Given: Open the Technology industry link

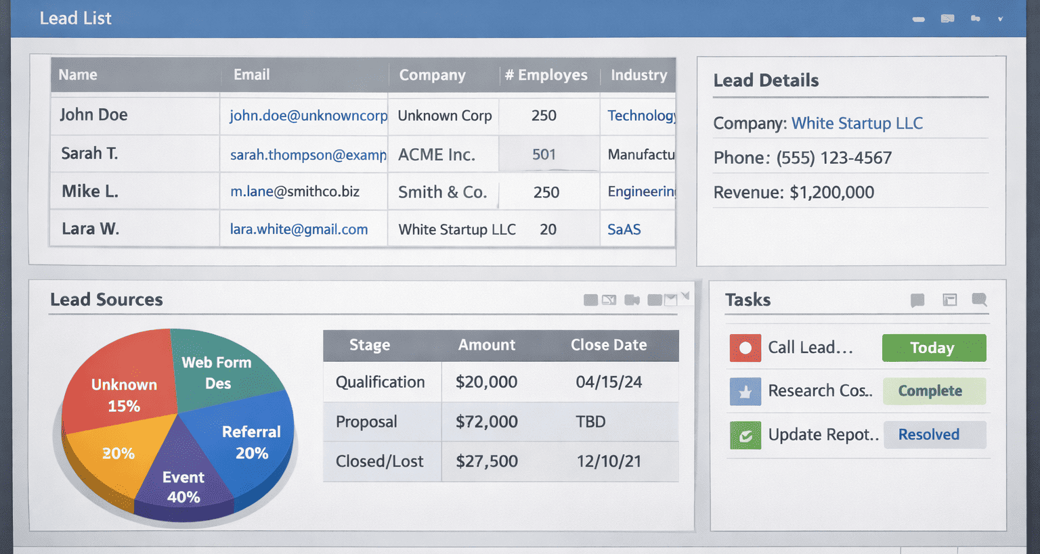Looking at the screenshot, I should click(641, 116).
